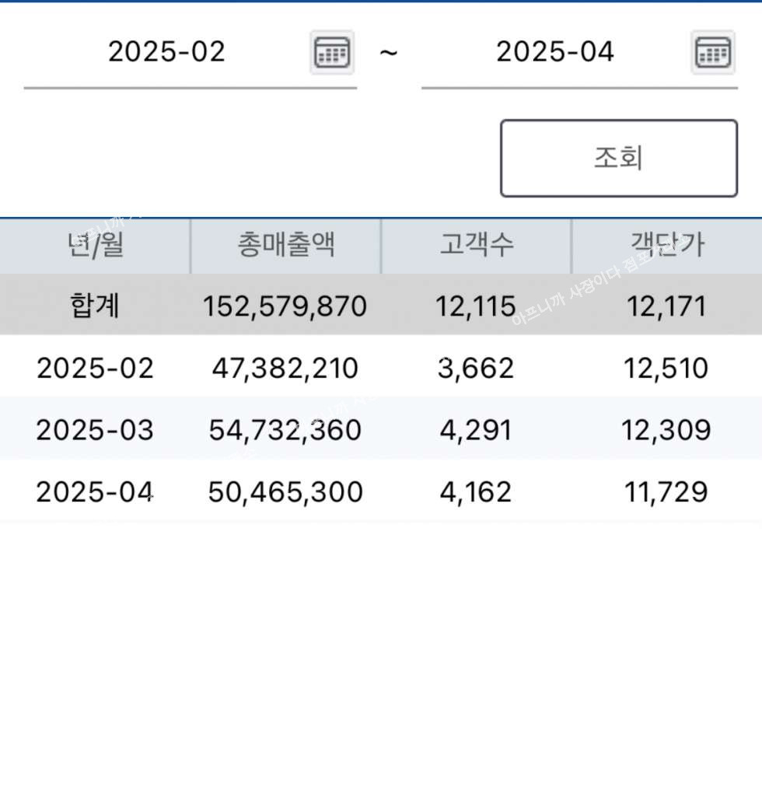Viewport: 762px width, 790px height.
Task: Click total customer count 12,115
Action: (476, 306)
